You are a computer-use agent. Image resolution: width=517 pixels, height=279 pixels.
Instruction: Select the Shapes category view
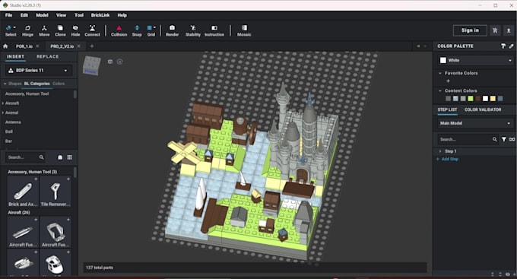[15, 84]
